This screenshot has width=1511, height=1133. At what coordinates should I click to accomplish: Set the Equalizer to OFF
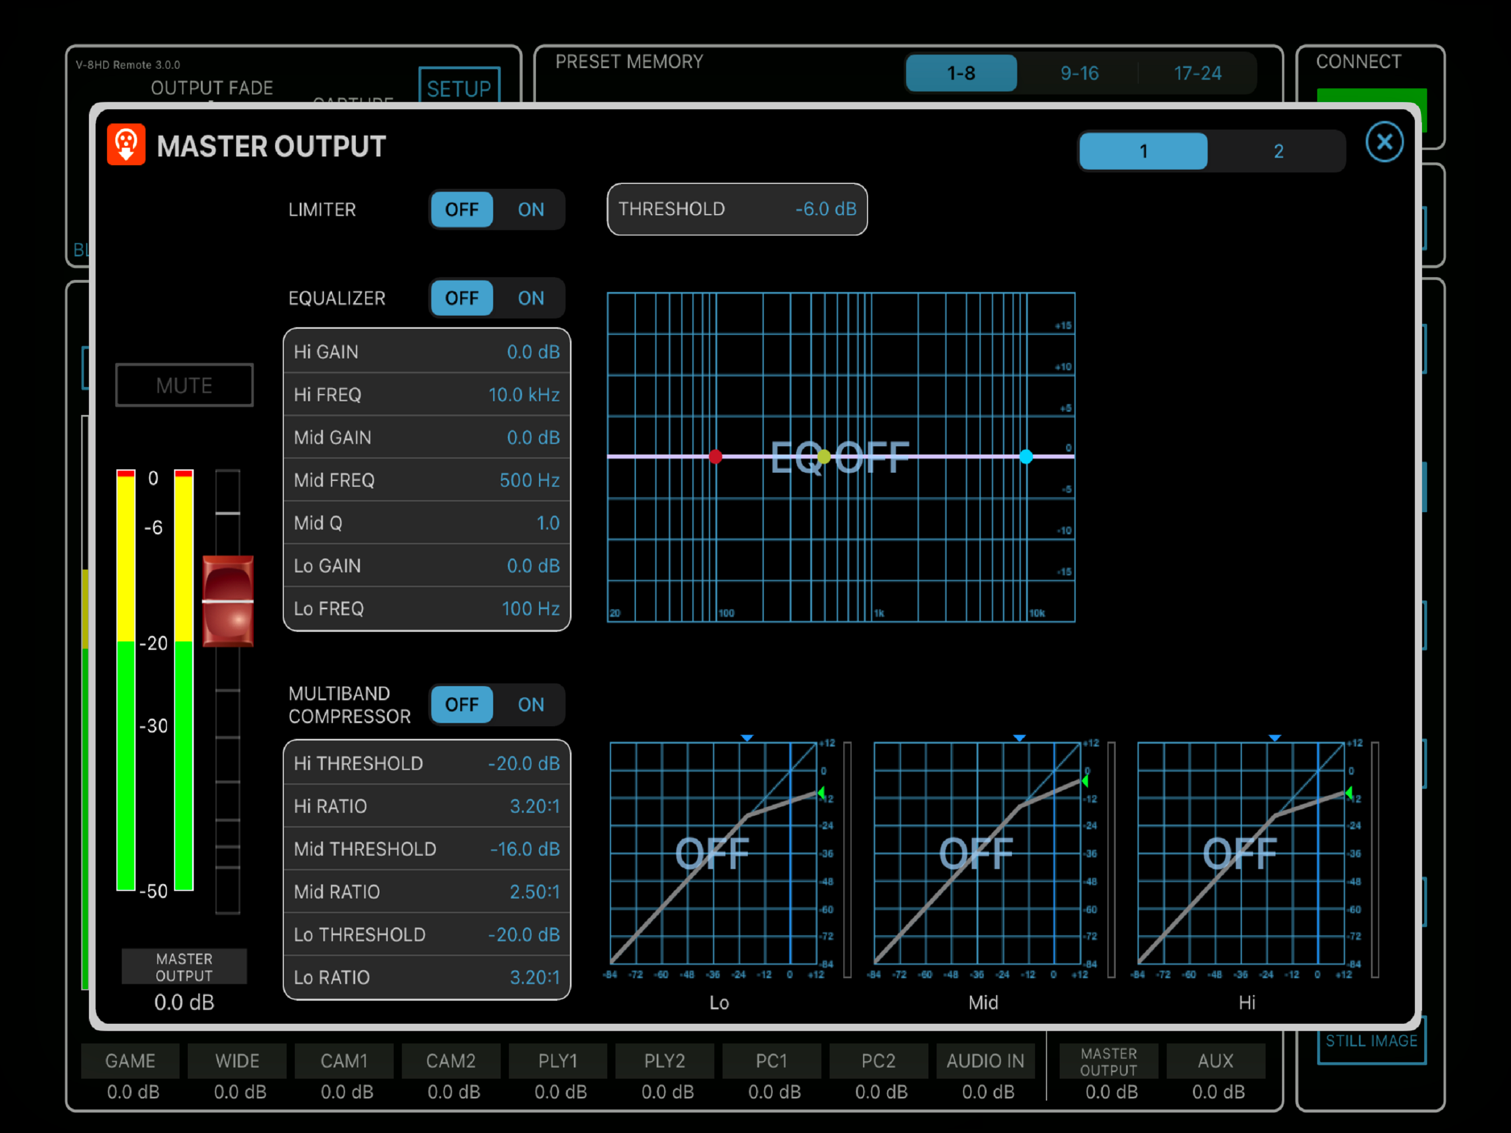pyautogui.click(x=462, y=299)
